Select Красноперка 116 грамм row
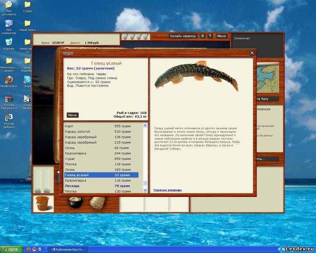Viewport: 316px width, 253px height. pyautogui.click(x=102, y=180)
